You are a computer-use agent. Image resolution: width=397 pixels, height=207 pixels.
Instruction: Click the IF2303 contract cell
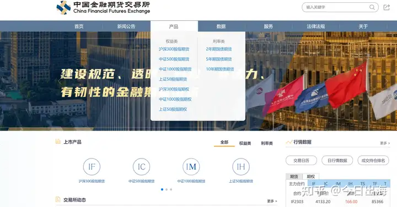(297, 201)
